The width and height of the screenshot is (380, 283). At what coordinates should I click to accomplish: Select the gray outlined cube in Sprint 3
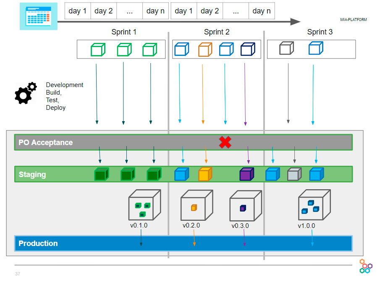(x=286, y=48)
